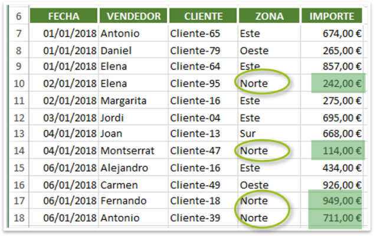Select row header number 10

[x=19, y=84]
